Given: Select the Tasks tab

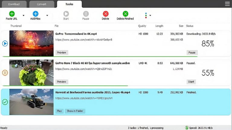Looking at the screenshot, I should 69,4.
